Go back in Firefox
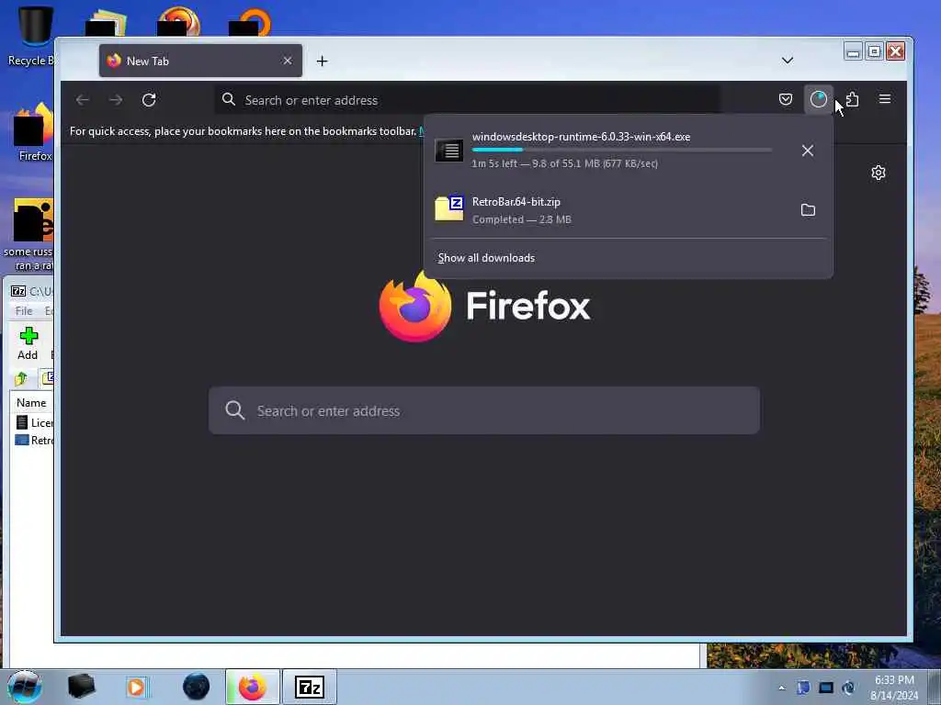The width and height of the screenshot is (941, 705). [83, 99]
